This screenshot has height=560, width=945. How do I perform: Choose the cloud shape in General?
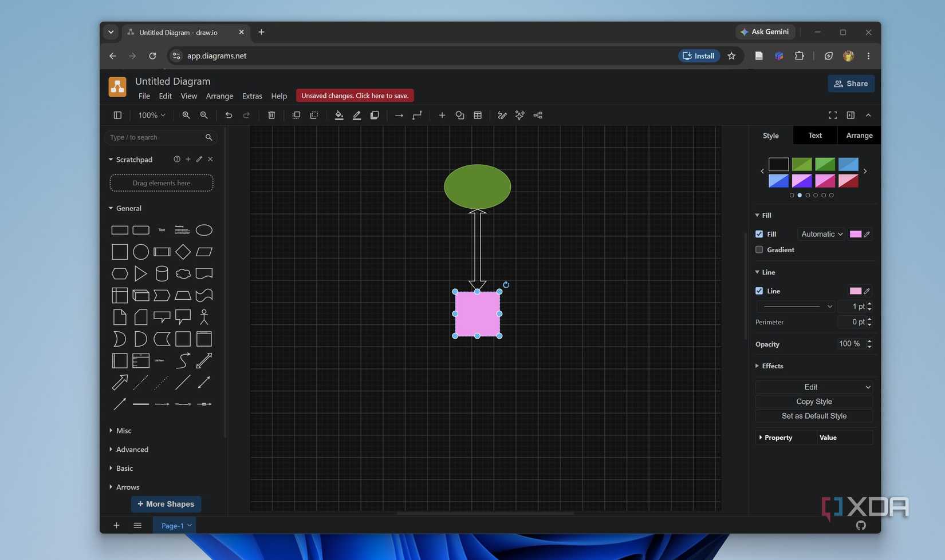(x=183, y=273)
